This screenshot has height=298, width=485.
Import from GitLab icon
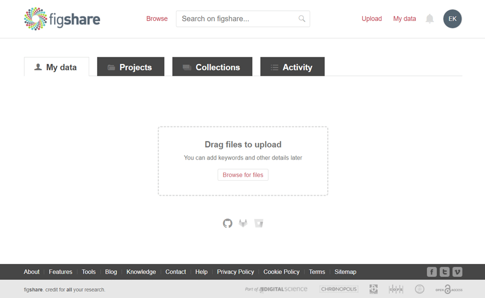tap(243, 223)
